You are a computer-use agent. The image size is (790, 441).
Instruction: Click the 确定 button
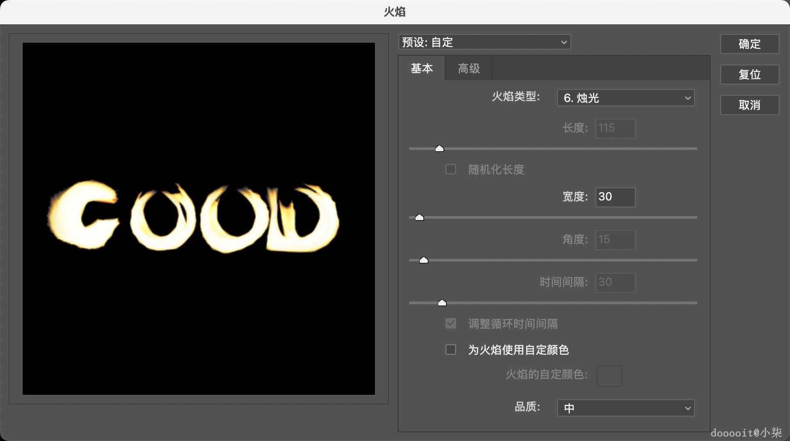coord(749,44)
